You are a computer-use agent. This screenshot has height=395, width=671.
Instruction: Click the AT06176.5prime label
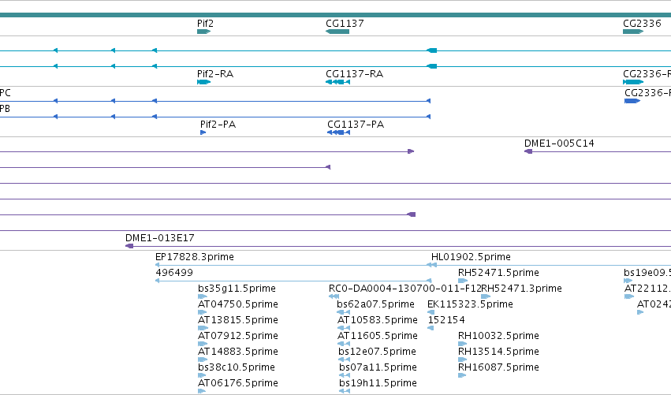tap(237, 383)
